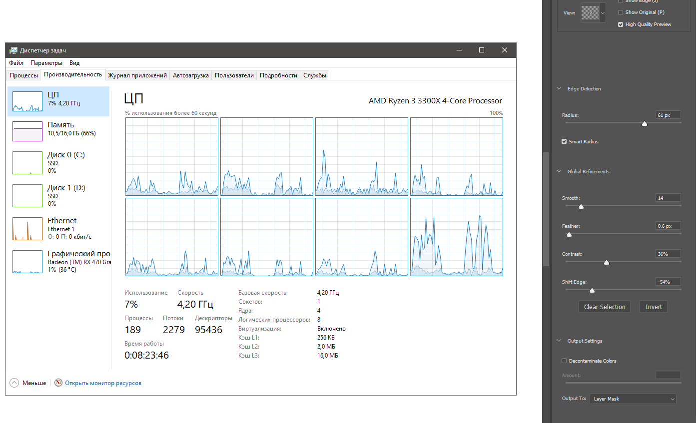Uncheck the Smart Radius checkbox
Viewport: 696px width, 423px height.
(x=564, y=142)
